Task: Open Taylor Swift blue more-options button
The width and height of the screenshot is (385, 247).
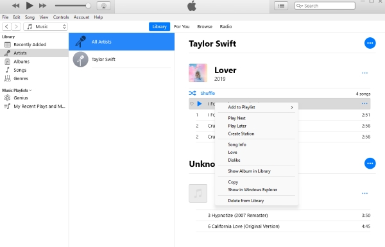Action: click(370, 43)
